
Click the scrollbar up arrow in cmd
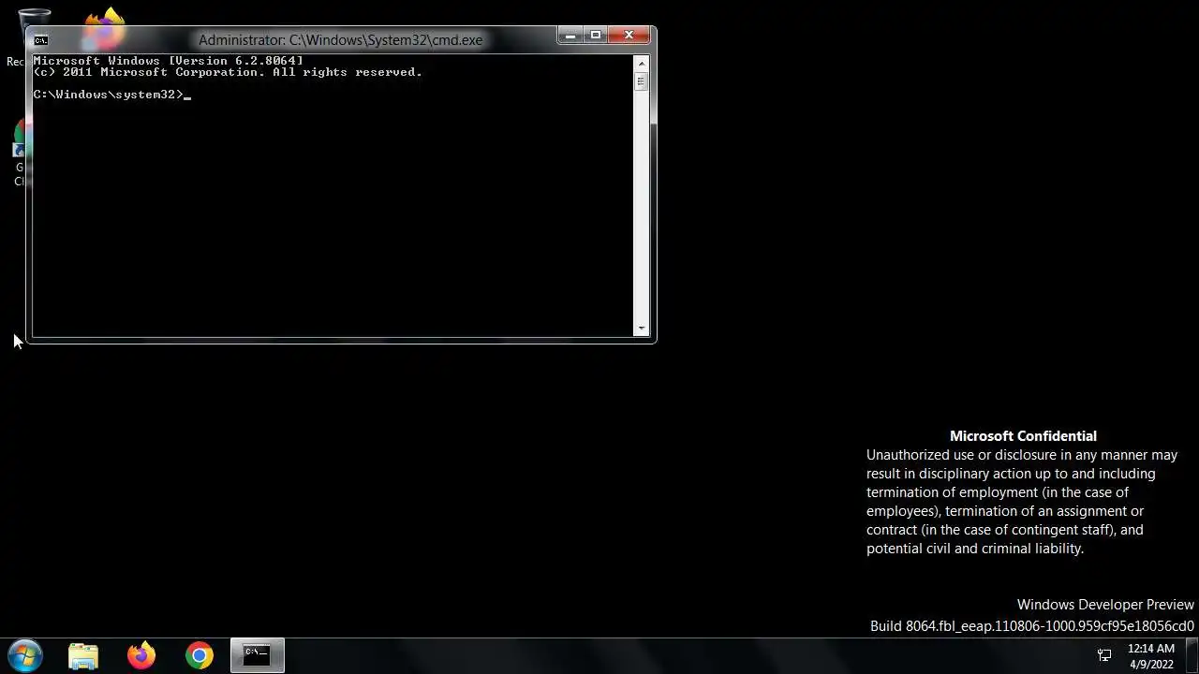tap(642, 63)
